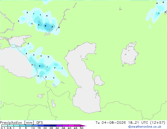Screen dimensions: 167x129
Task: Click the 'GFS' model label
Action: pos(40,123)
